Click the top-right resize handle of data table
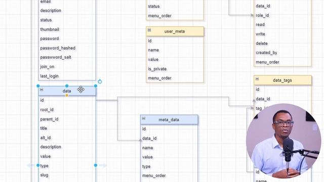This screenshot has height=182, width=324. click(96, 86)
